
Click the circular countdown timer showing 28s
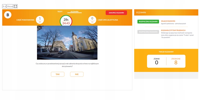(x=66, y=20)
